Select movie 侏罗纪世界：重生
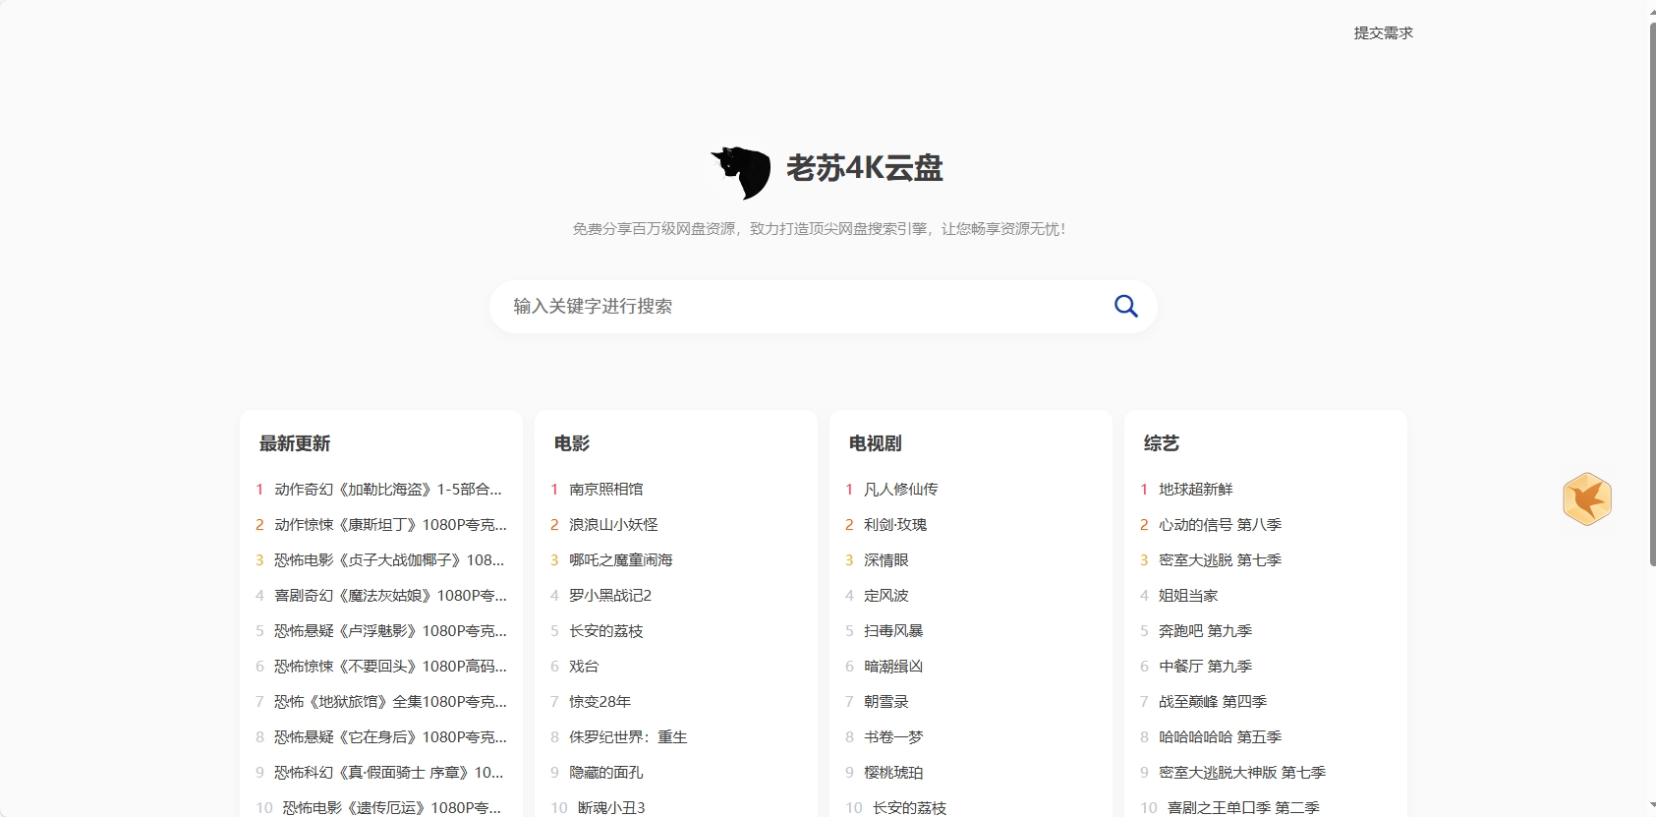1656x817 pixels. coord(628,736)
